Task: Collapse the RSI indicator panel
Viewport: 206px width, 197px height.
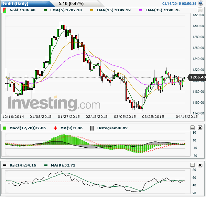Action: pos(193,165)
